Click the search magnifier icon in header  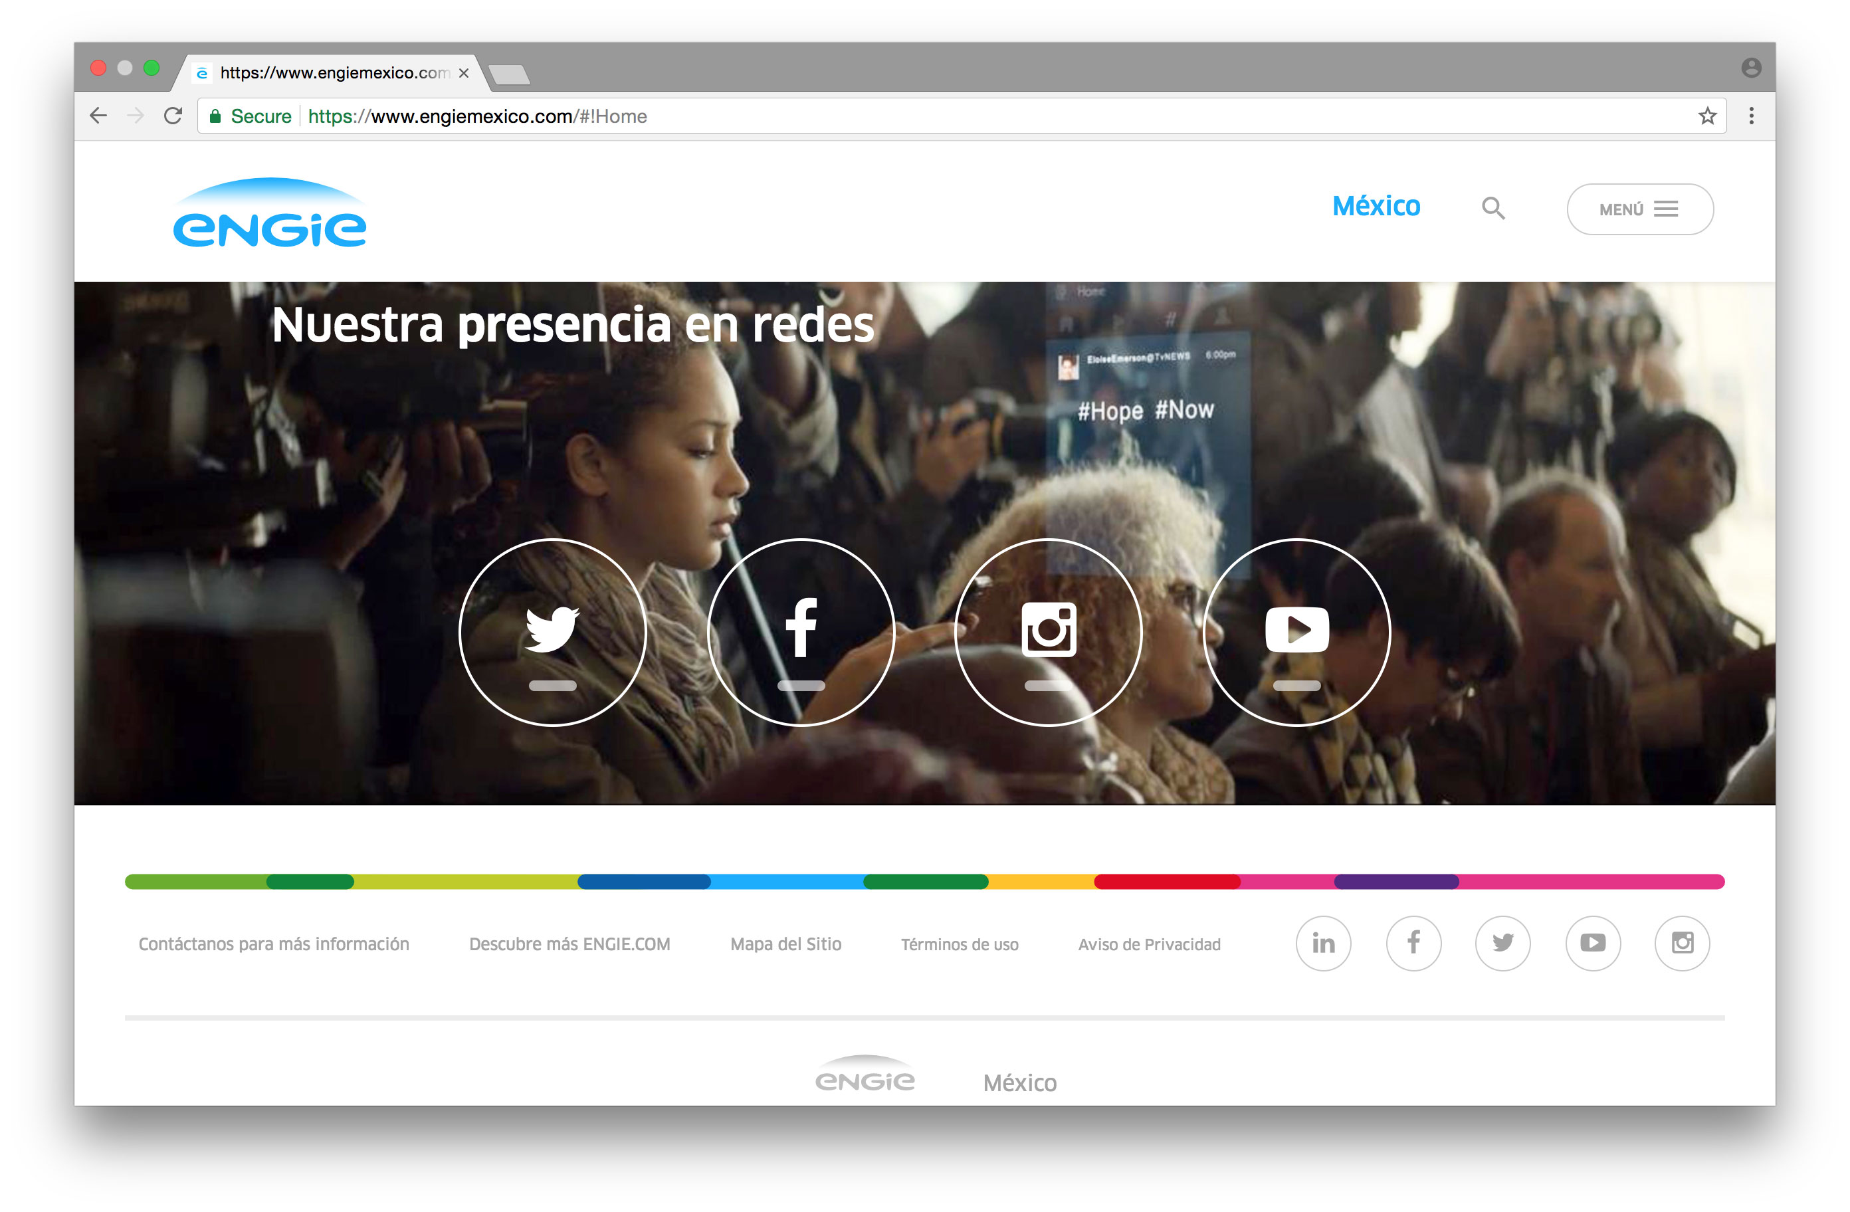[1492, 209]
